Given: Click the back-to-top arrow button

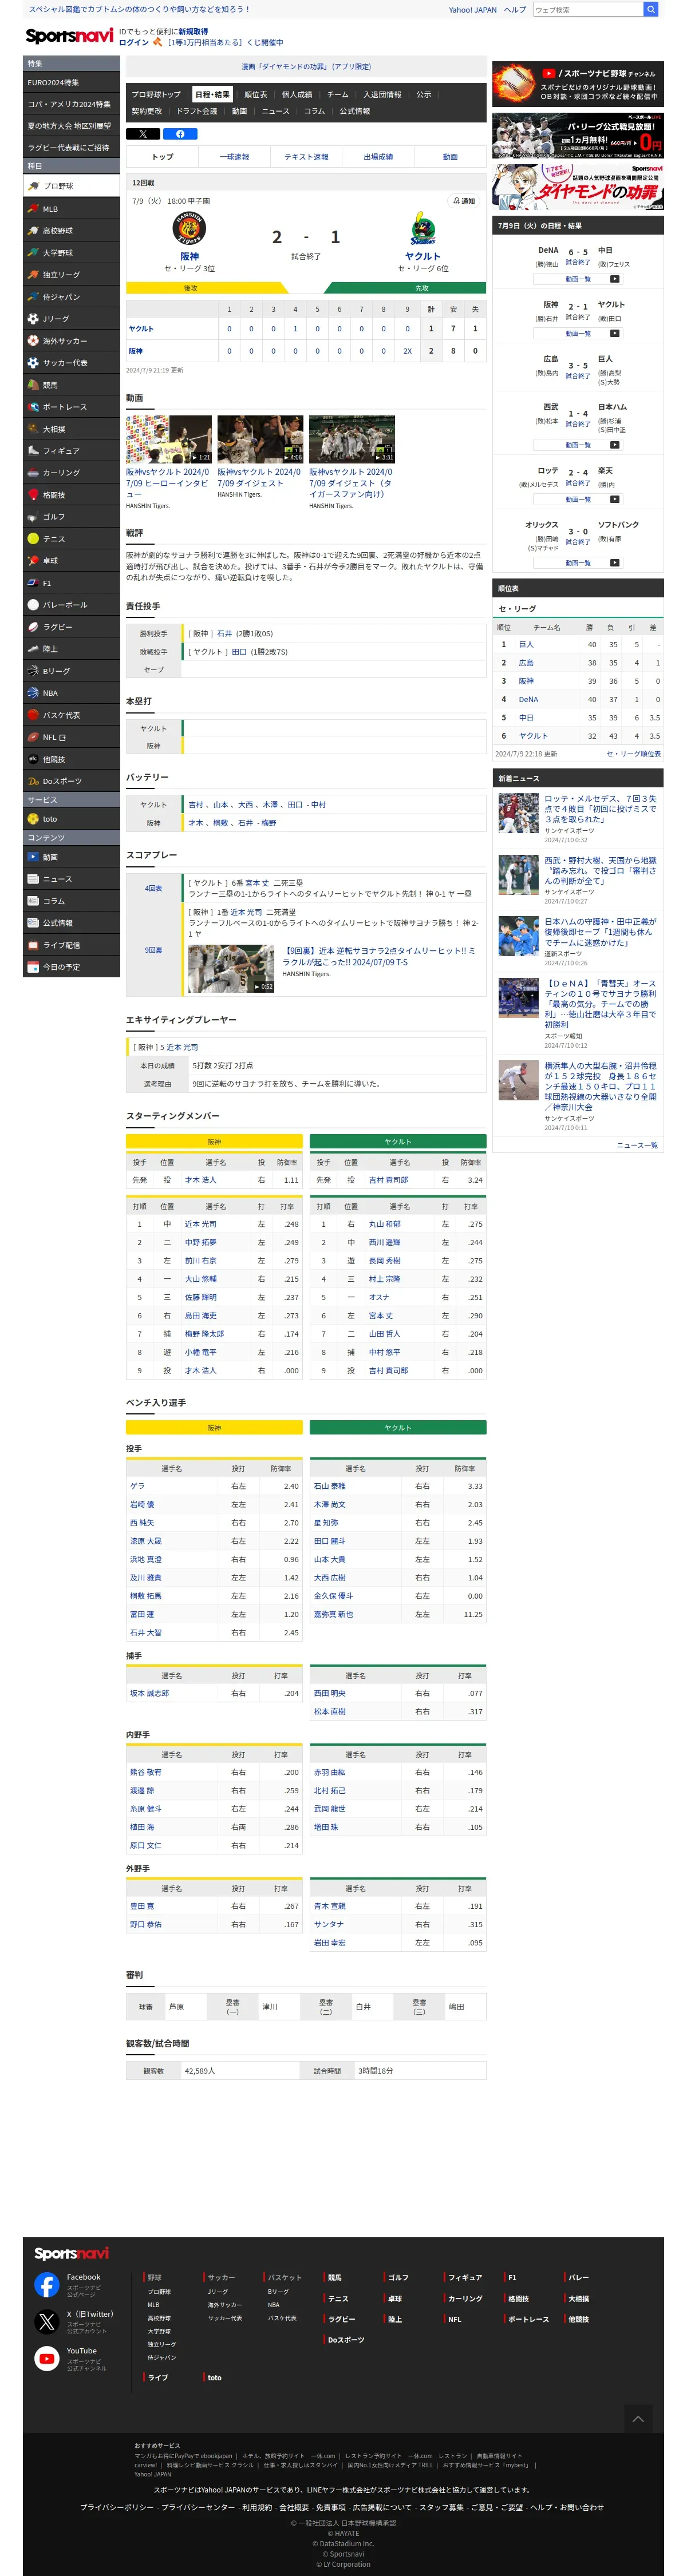Looking at the screenshot, I should [x=637, y=2418].
